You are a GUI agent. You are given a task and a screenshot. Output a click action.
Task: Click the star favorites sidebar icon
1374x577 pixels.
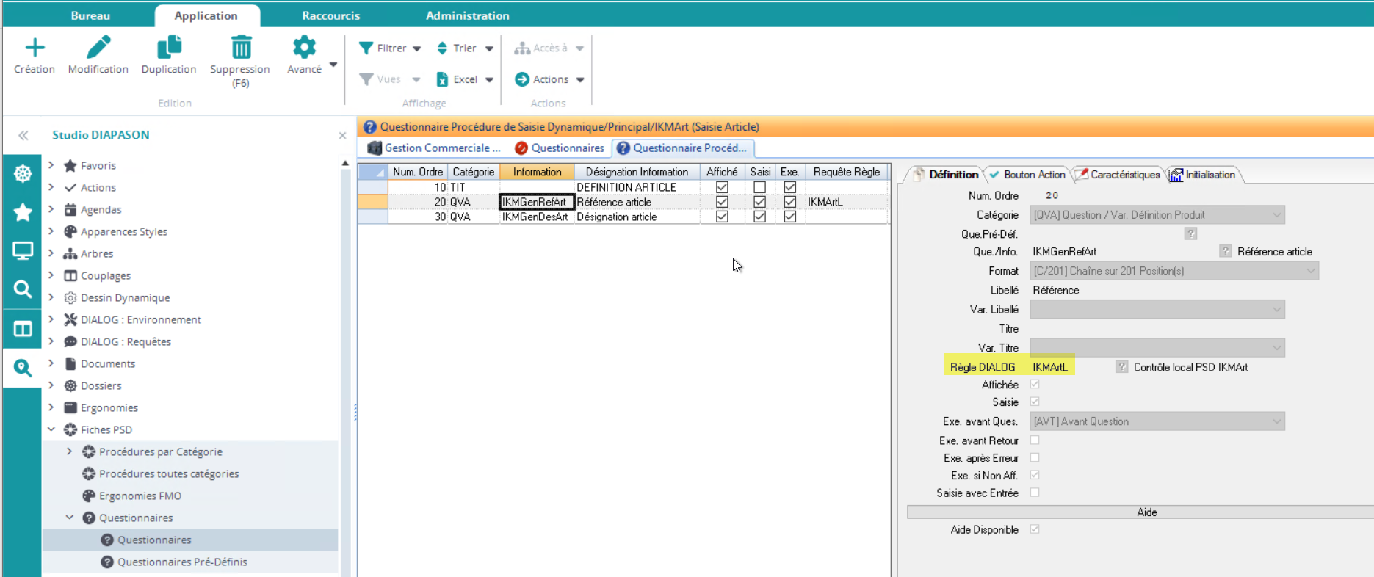[x=23, y=213]
